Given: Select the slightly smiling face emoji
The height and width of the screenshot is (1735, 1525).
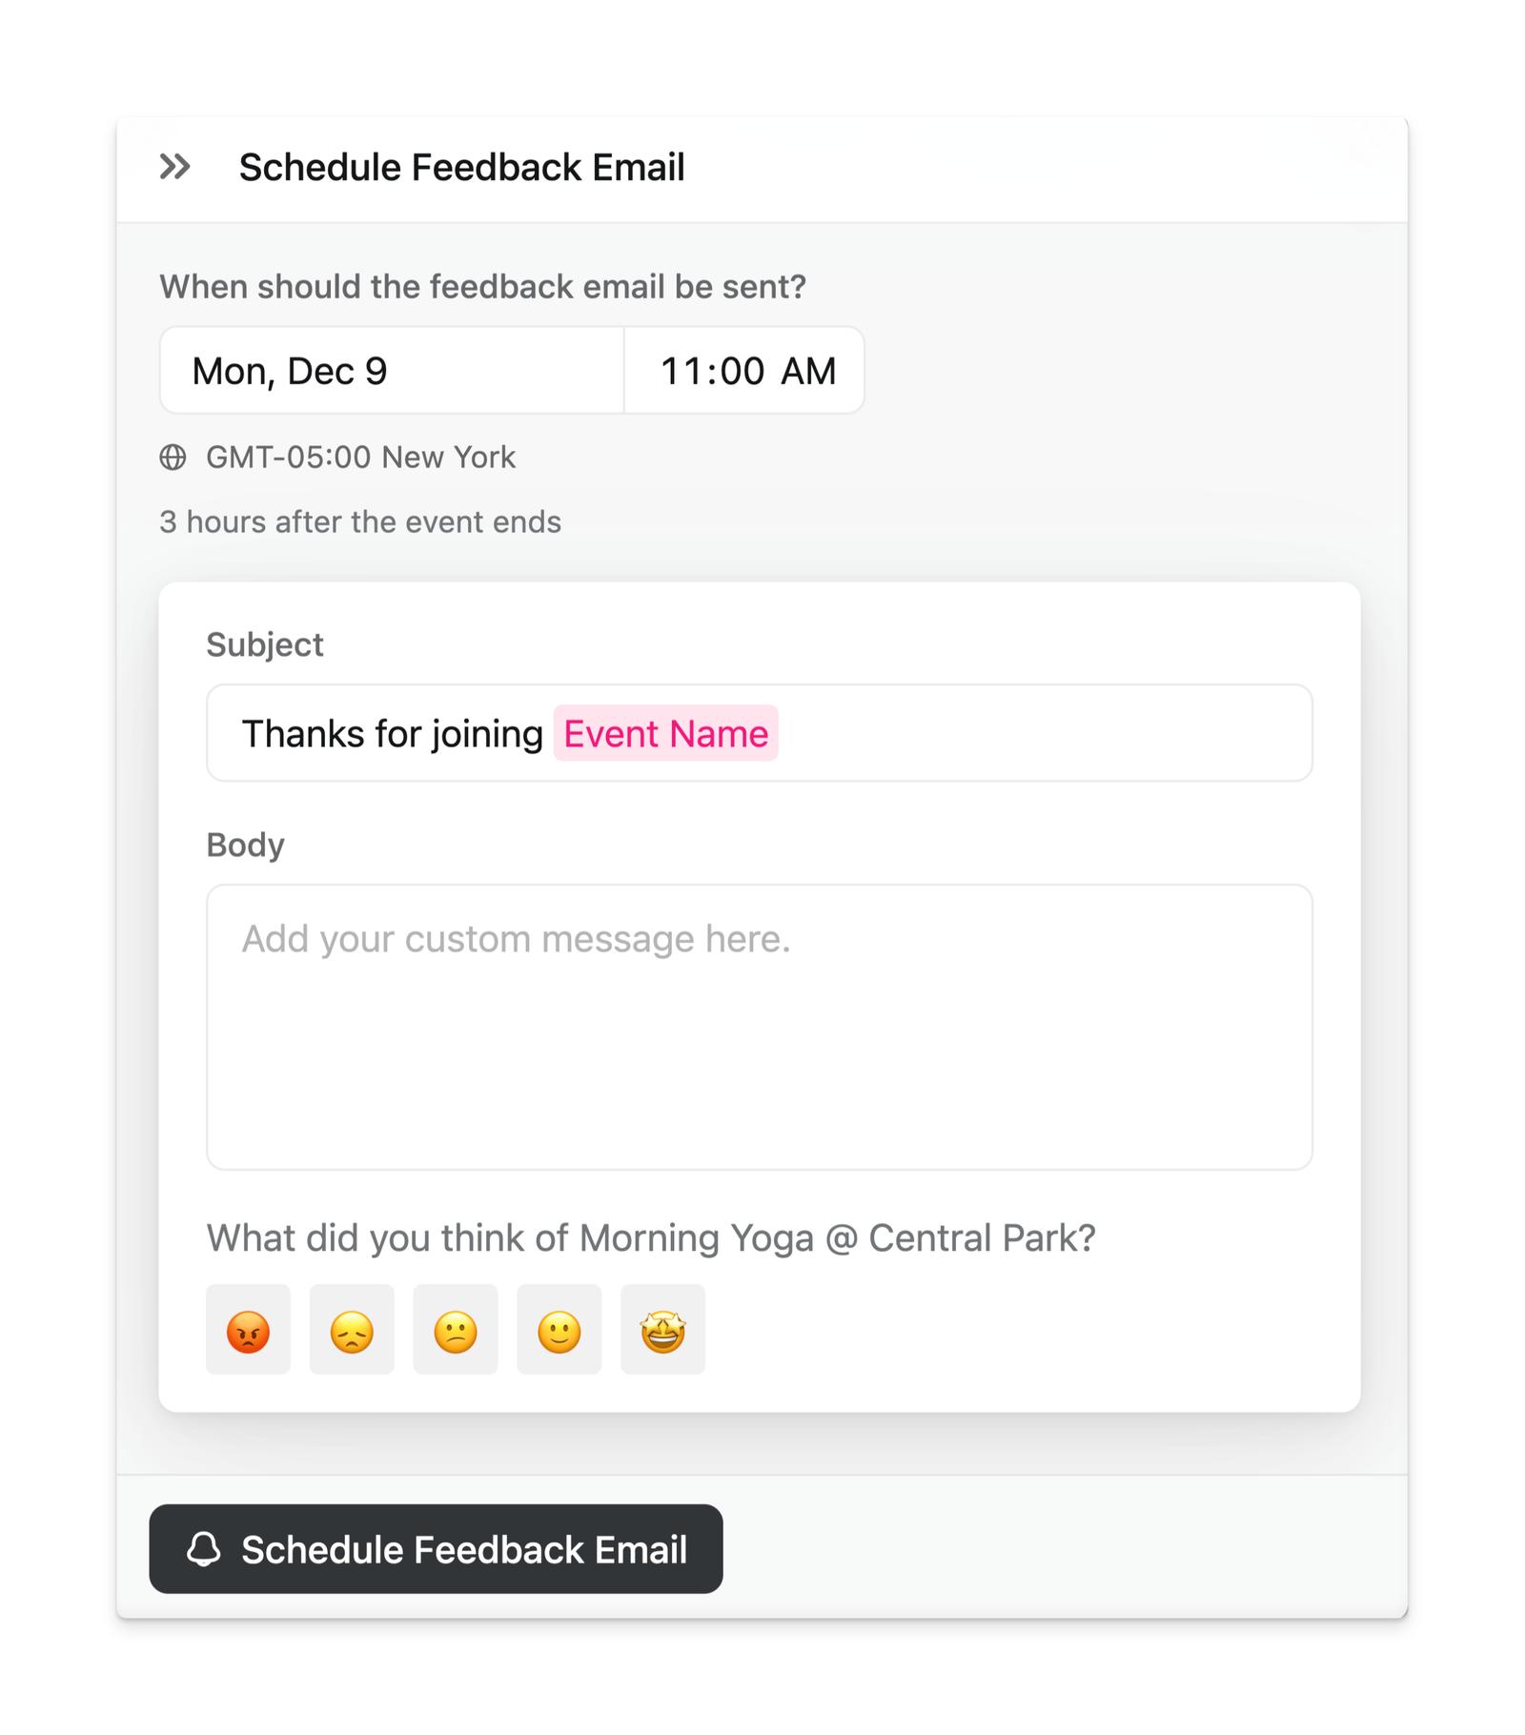Looking at the screenshot, I should click(x=559, y=1330).
